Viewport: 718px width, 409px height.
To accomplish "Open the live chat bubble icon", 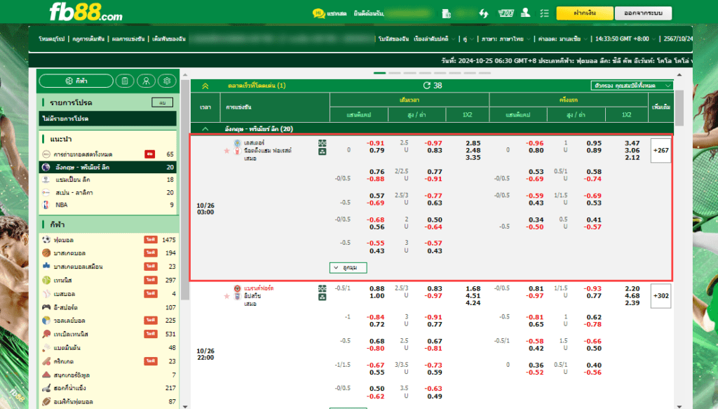I will coord(319,13).
